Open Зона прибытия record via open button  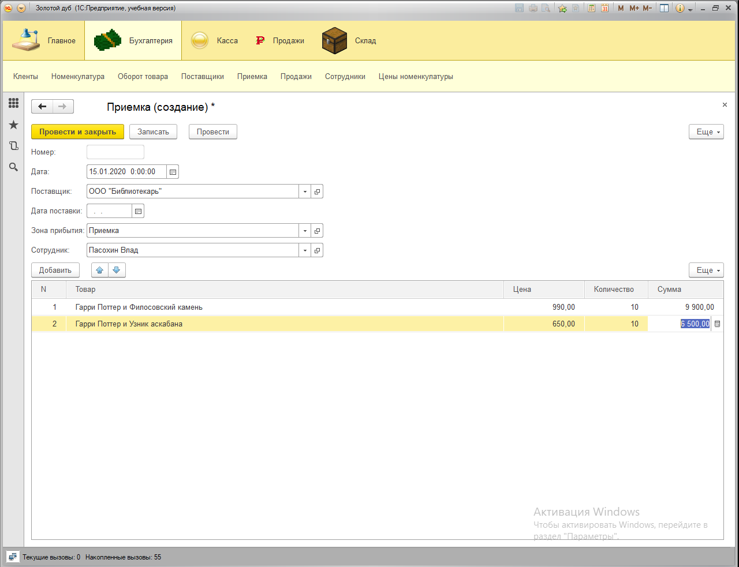pyautogui.click(x=317, y=231)
